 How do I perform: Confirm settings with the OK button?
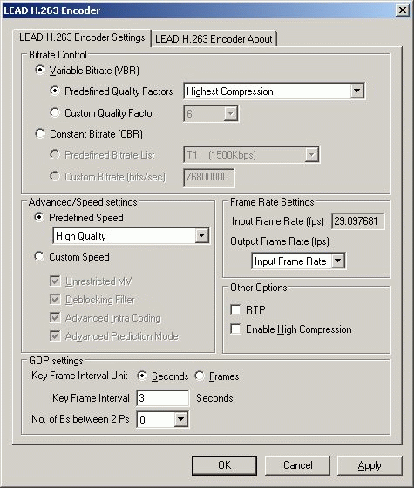(225, 465)
